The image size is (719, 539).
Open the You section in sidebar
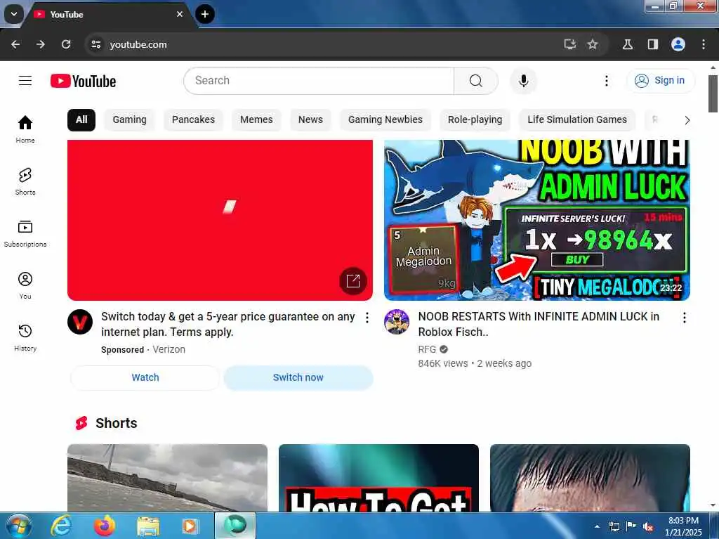click(x=25, y=285)
